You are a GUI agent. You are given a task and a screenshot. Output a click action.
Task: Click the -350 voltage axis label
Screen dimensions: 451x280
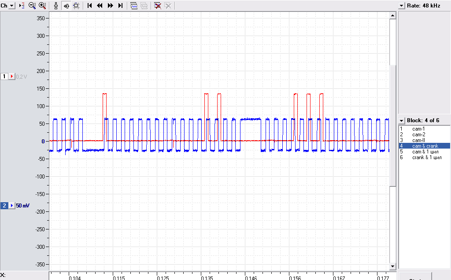click(x=40, y=264)
